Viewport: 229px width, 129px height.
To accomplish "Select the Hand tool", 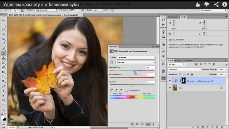I will point(4,105).
